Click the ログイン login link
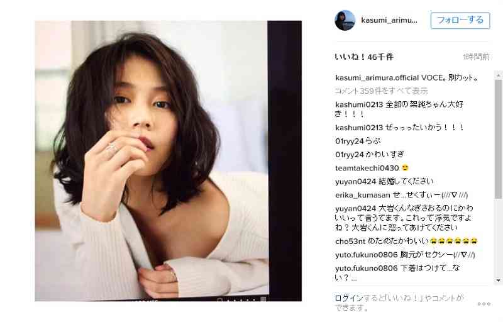This screenshot has height=322, width=503. click(x=349, y=298)
